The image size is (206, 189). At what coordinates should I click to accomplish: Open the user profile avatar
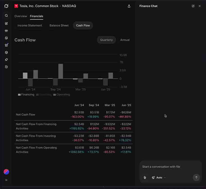[6, 172]
